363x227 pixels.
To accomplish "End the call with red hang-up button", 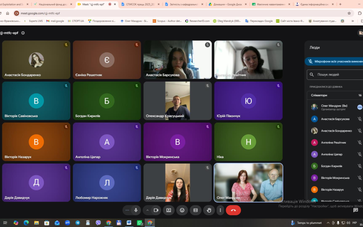I will 233,210.
